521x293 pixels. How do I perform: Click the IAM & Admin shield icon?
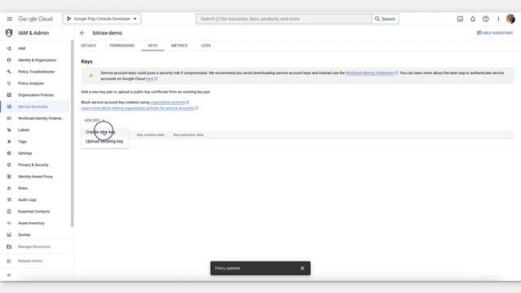point(9,33)
